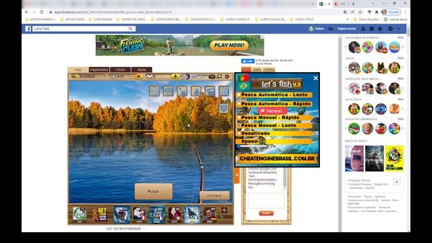
Task: Collapse the chat panel with orange arrow
Action: coord(236,175)
